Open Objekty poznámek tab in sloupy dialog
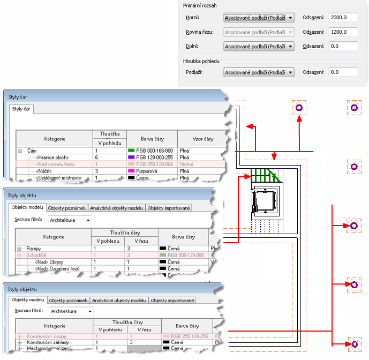This screenshot has width=369, height=360. click(x=68, y=301)
